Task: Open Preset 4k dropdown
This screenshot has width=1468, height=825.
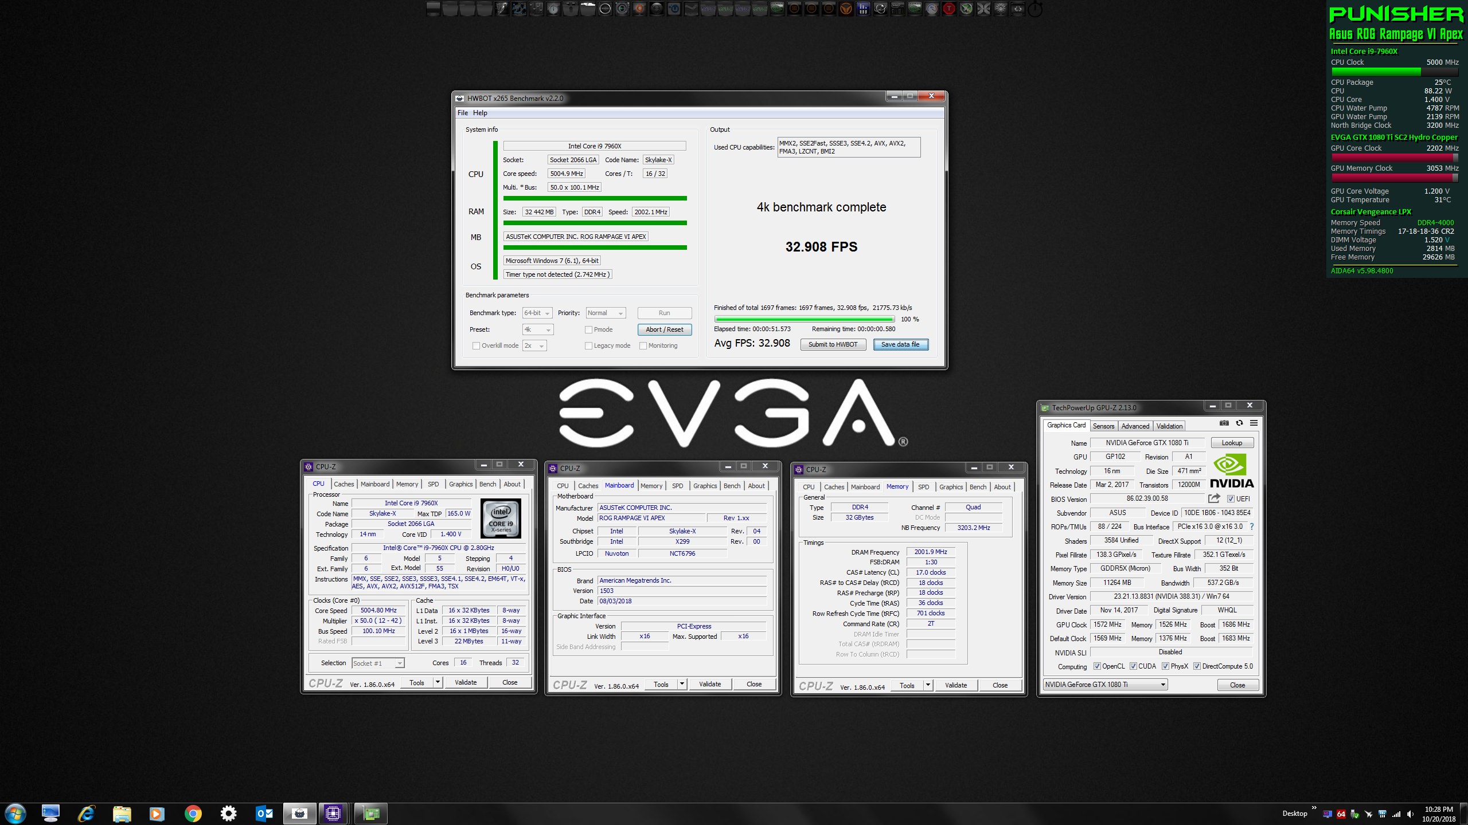Action: (x=538, y=329)
